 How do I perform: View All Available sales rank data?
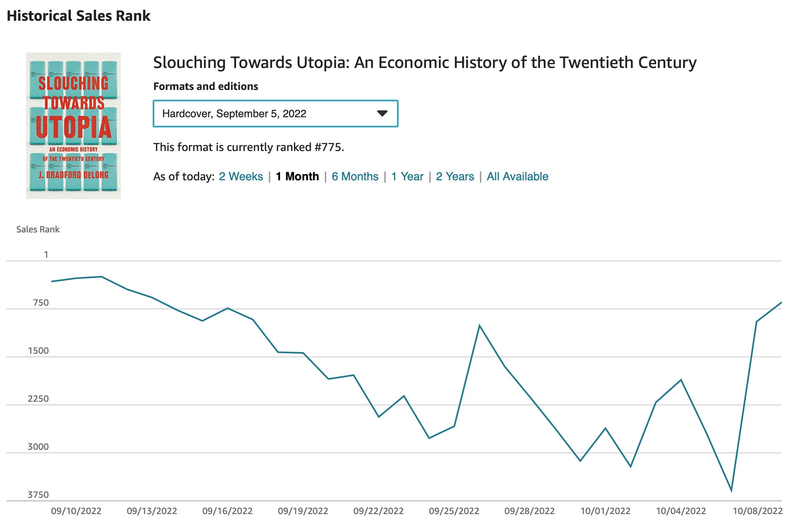click(x=517, y=177)
